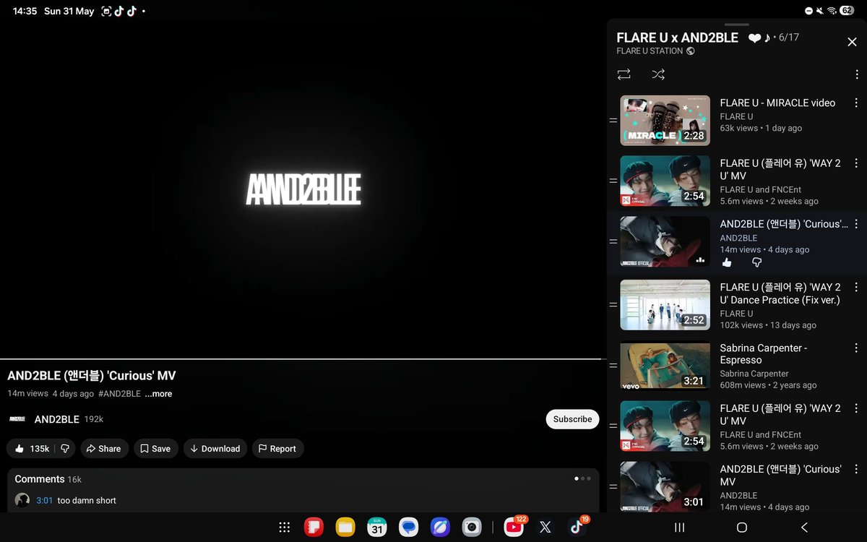Play the 'WAY 2 U' Dance Practice thumbnail
This screenshot has width=867, height=542.
point(665,305)
